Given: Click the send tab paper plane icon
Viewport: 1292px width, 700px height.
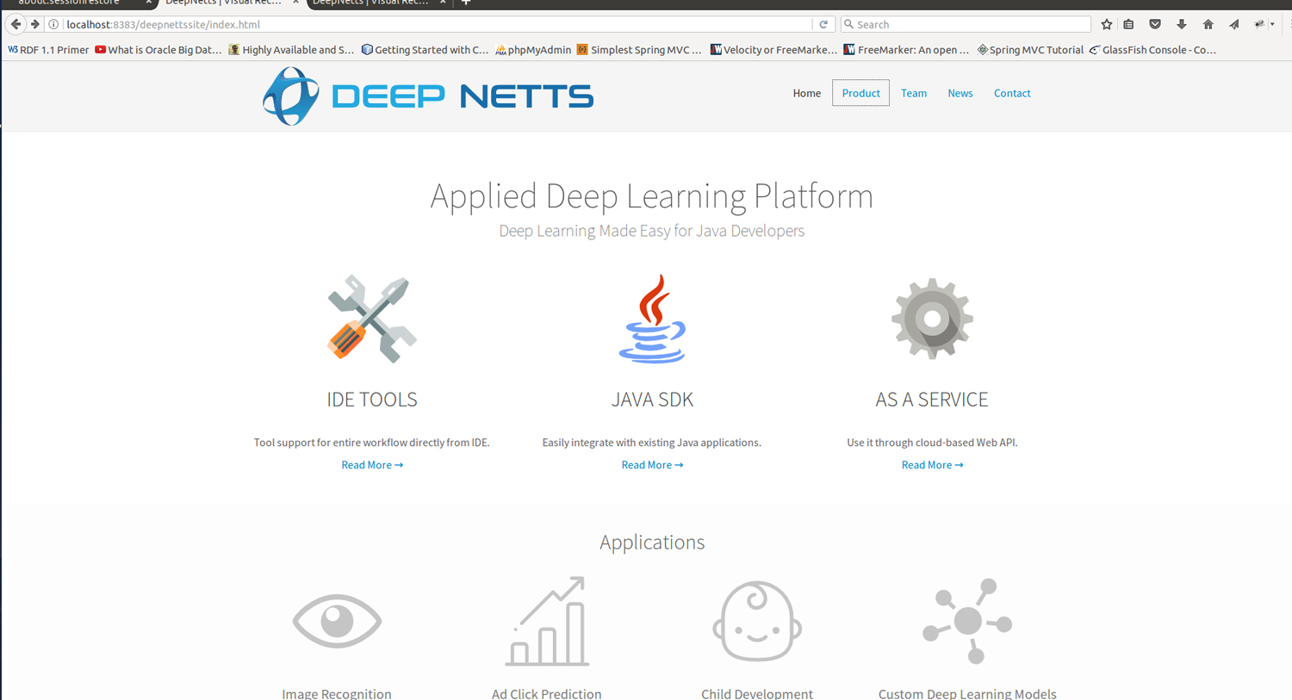Looking at the screenshot, I should (x=1234, y=24).
